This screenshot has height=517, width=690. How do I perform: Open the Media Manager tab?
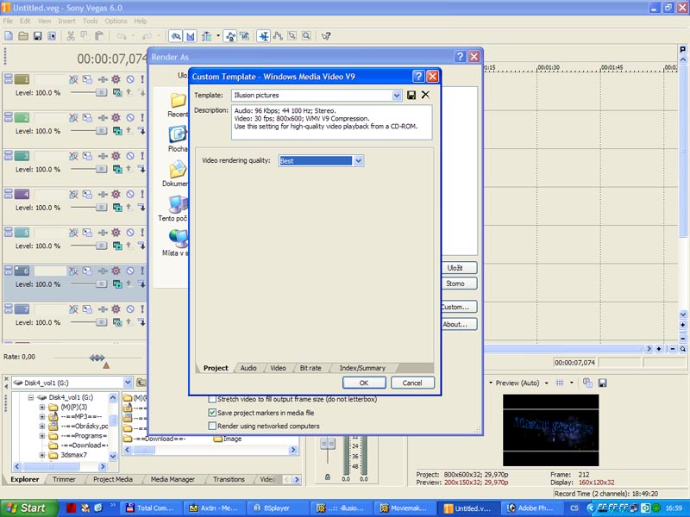(x=173, y=479)
